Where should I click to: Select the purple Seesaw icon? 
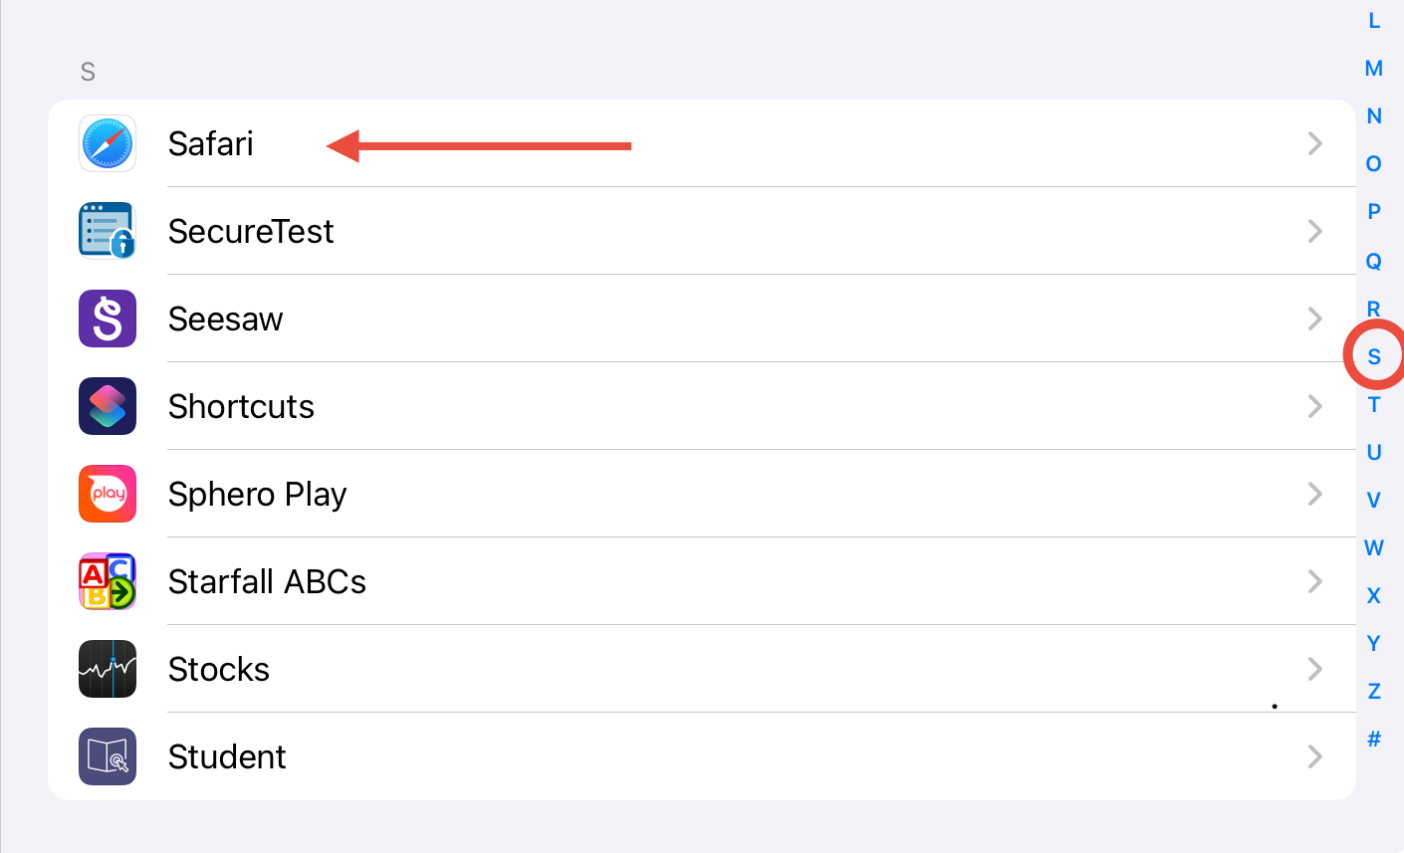pyautogui.click(x=108, y=319)
